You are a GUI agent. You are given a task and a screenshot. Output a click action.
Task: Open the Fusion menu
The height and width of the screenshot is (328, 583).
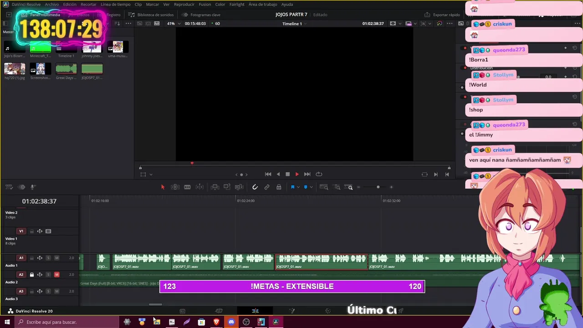[205, 4]
